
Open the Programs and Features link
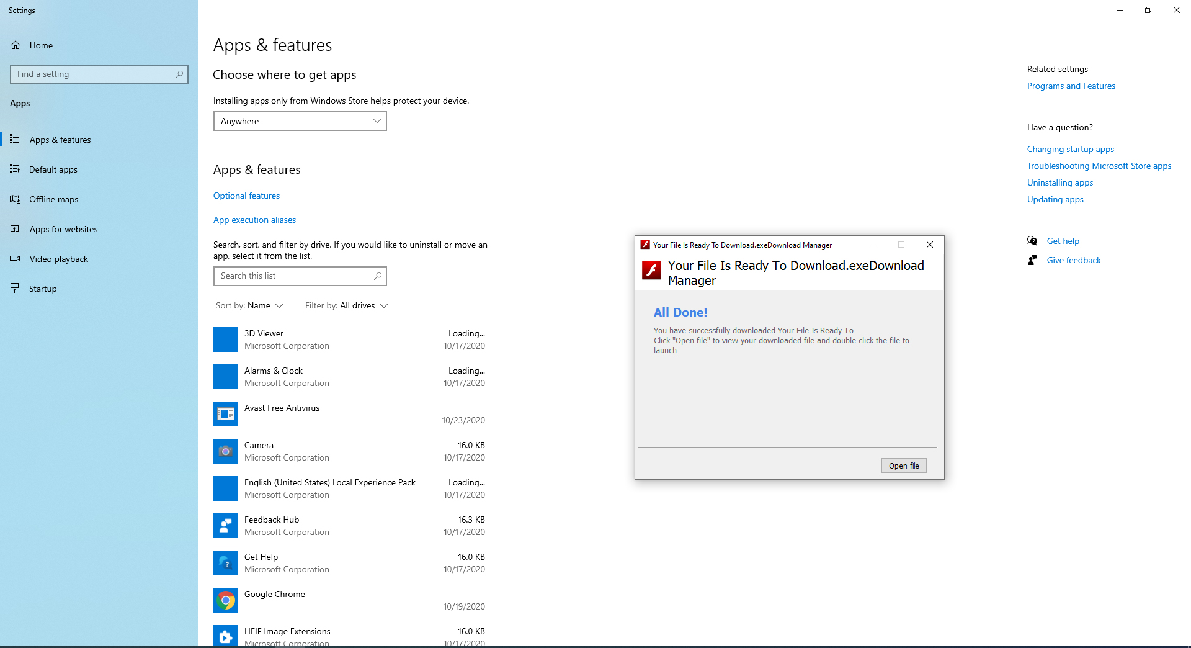[1071, 86]
